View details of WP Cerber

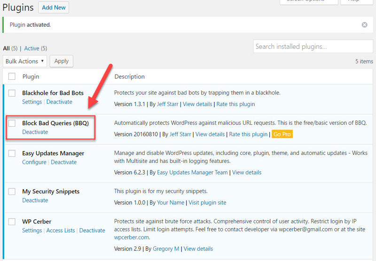(x=198, y=249)
